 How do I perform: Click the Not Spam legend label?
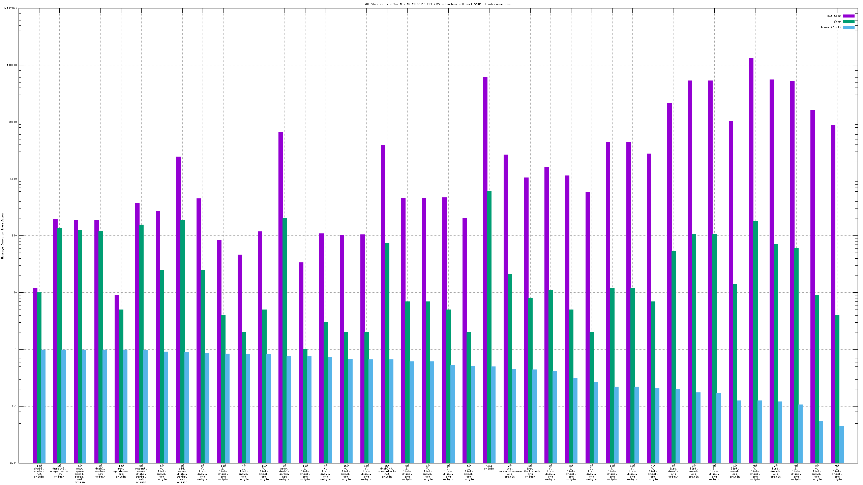(x=834, y=16)
